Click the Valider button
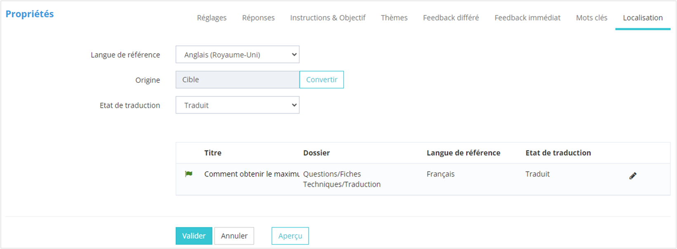The width and height of the screenshot is (677, 249). coord(194,236)
